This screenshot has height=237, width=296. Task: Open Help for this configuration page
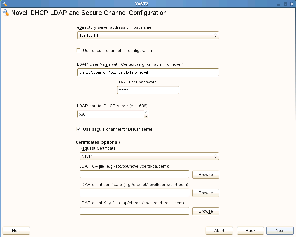click(x=16, y=230)
